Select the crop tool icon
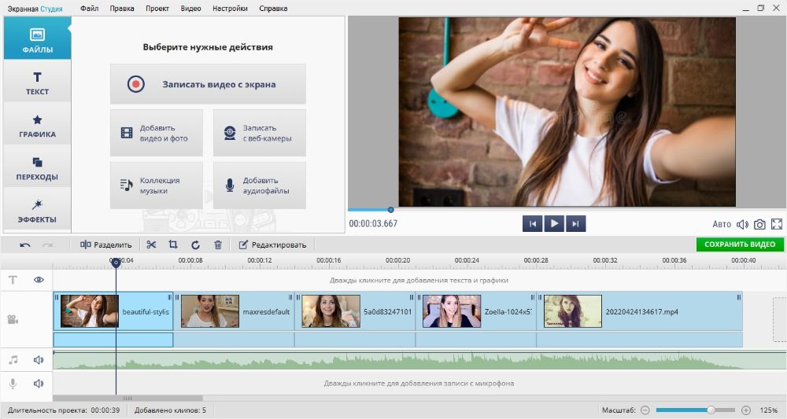The height and width of the screenshot is (419, 787). click(x=173, y=244)
